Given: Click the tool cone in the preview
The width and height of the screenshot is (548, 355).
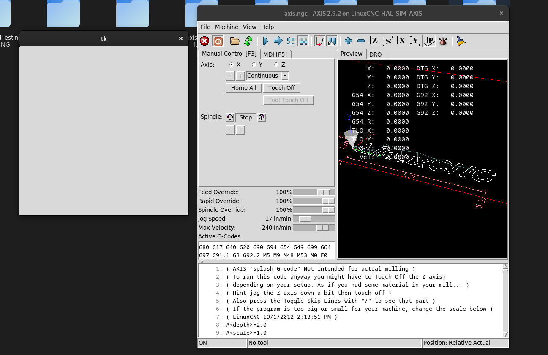Looking at the screenshot, I should pos(351,138).
